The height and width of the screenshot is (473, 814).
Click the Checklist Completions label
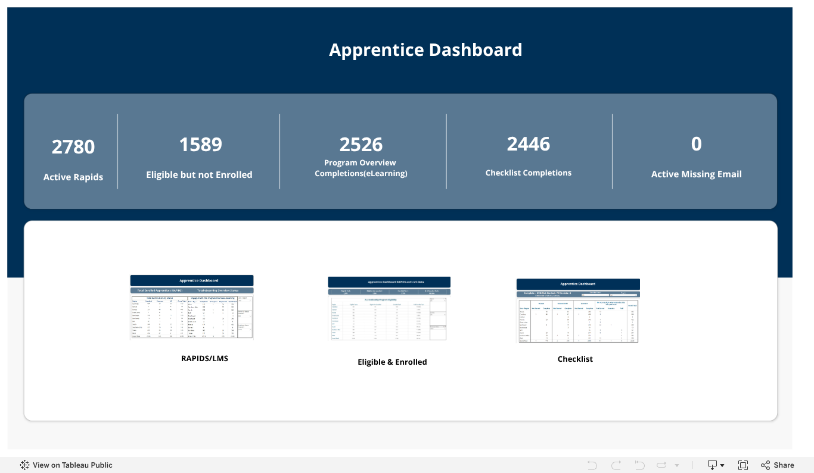coord(529,173)
